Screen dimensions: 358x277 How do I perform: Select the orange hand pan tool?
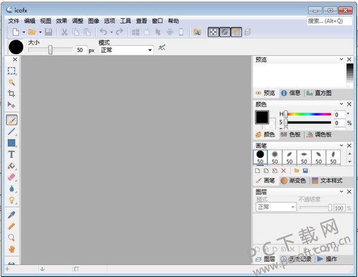click(11, 249)
